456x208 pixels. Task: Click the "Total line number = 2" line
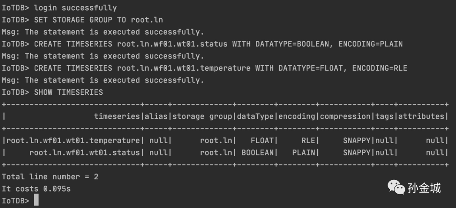point(50,177)
